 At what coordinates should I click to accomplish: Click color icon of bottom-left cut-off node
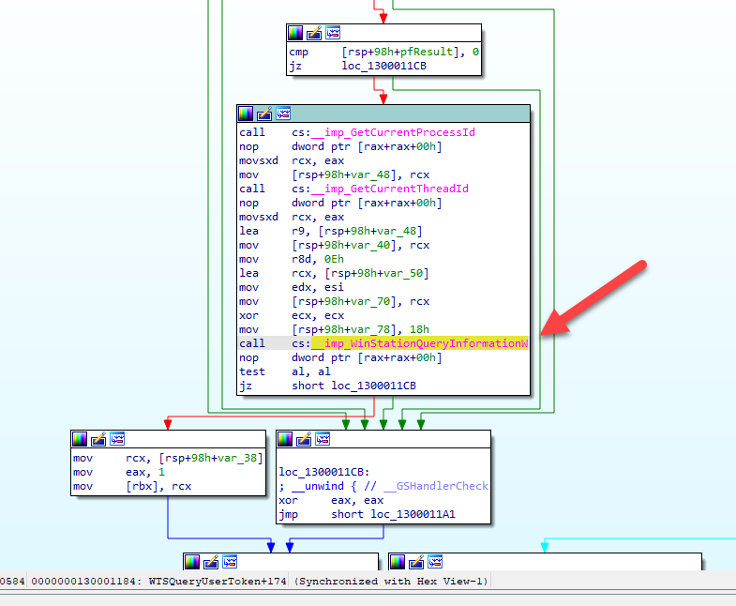coord(192,562)
